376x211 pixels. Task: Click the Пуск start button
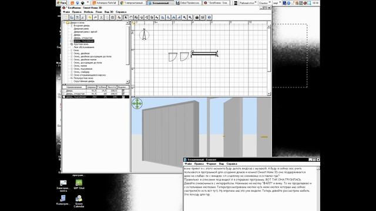click(62, 3)
